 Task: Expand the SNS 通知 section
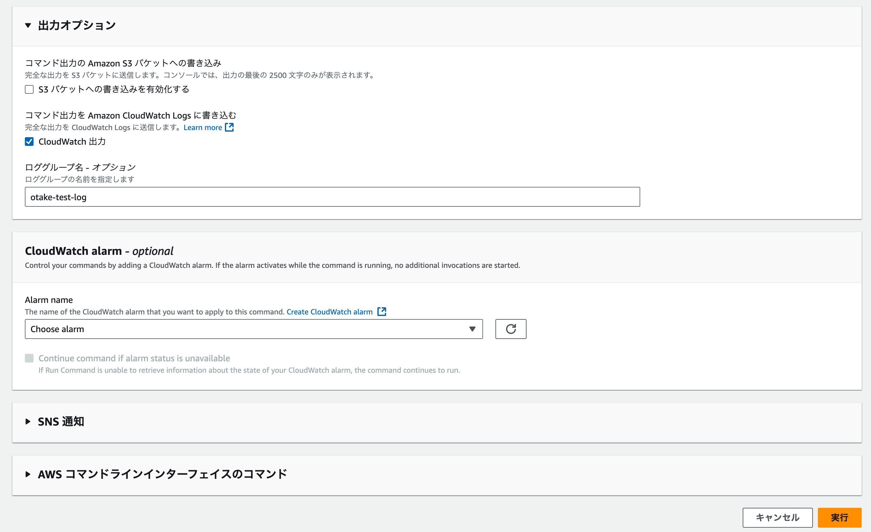click(x=28, y=422)
